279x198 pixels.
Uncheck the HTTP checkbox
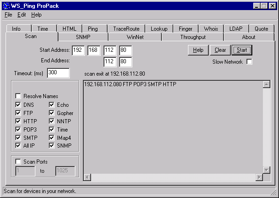point(18,121)
